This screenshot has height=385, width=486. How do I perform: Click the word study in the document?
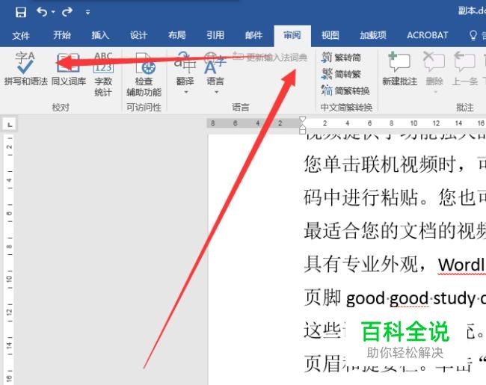coord(454,298)
